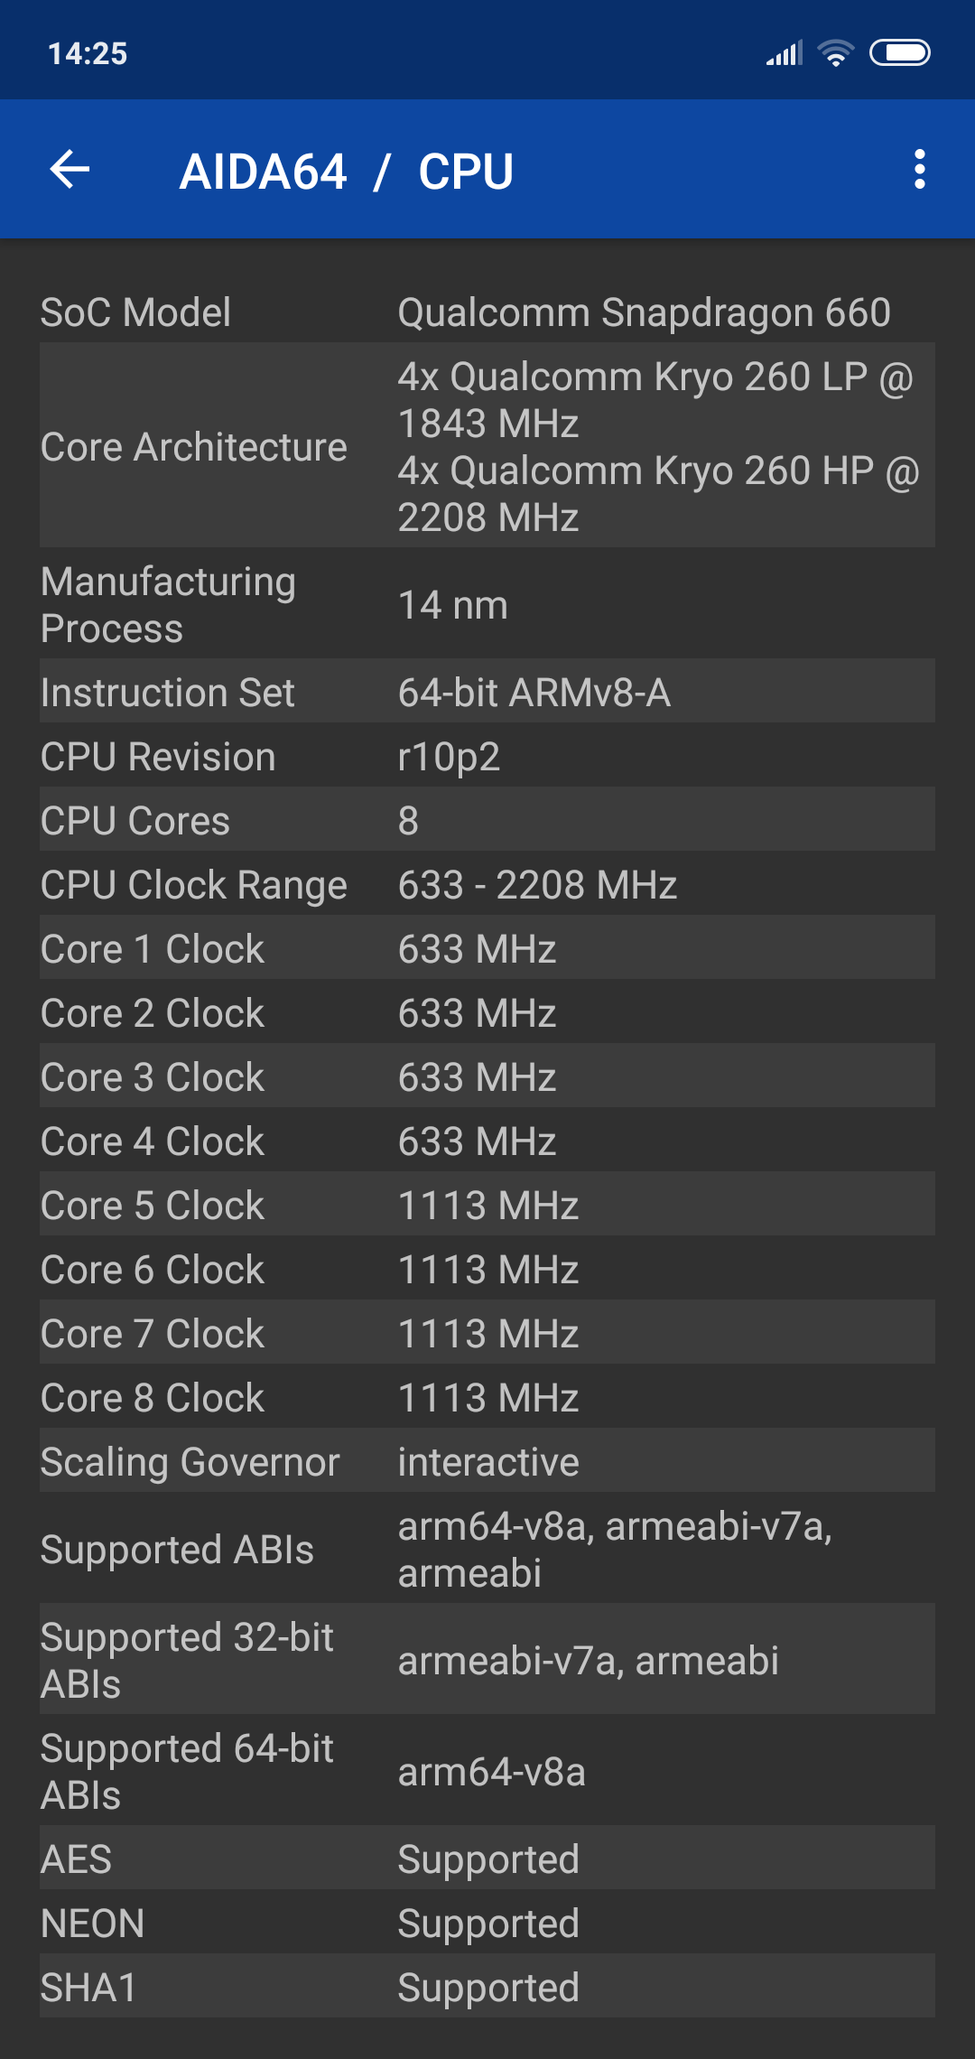Tap the back arrow icon

[70, 170]
